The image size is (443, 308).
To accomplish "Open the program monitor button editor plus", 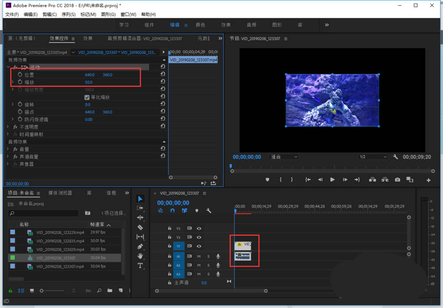I will tap(428, 180).
